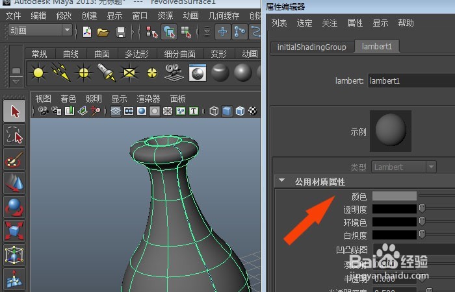The image size is (455, 292).
Task: Open the 类型 Lambert dropdown
Action: [404, 167]
